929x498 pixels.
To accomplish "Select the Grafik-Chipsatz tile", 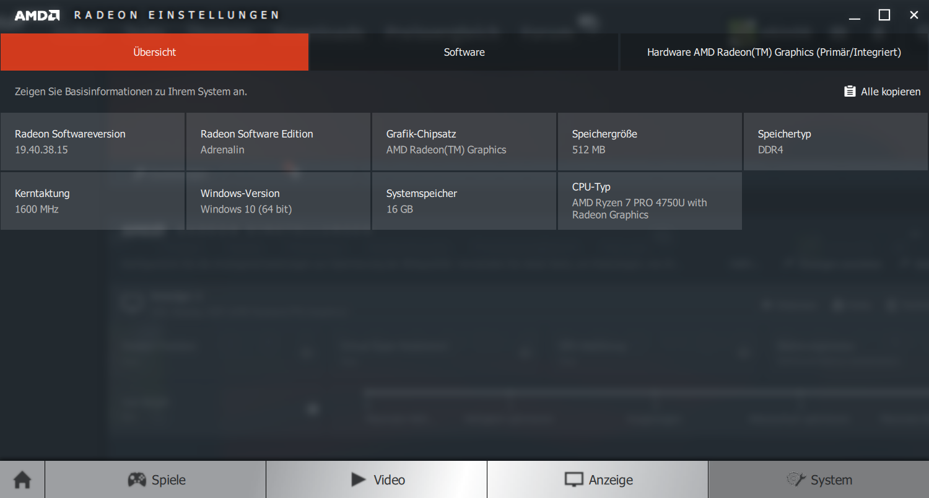I will click(464, 141).
